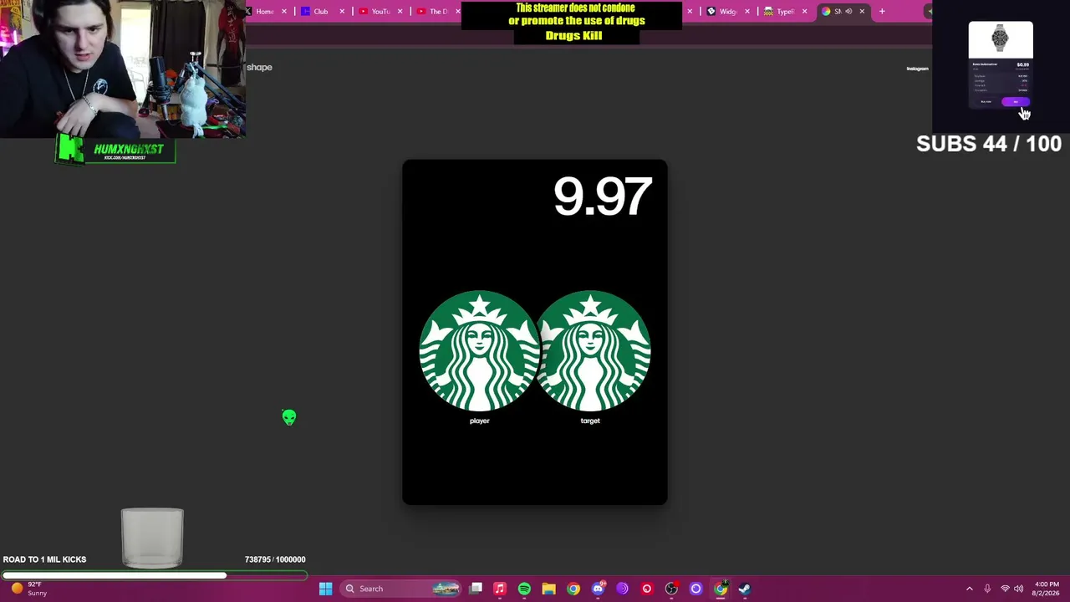Show hidden system tray icons
This screenshot has width=1070, height=602.
(970, 589)
